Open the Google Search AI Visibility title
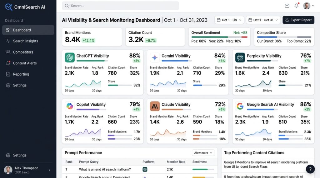320x178 pixels. [x=270, y=105]
